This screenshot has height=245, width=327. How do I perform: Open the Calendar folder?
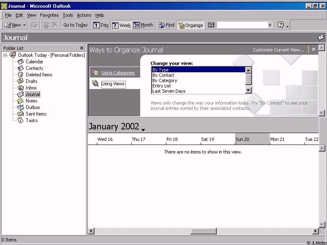[34, 62]
